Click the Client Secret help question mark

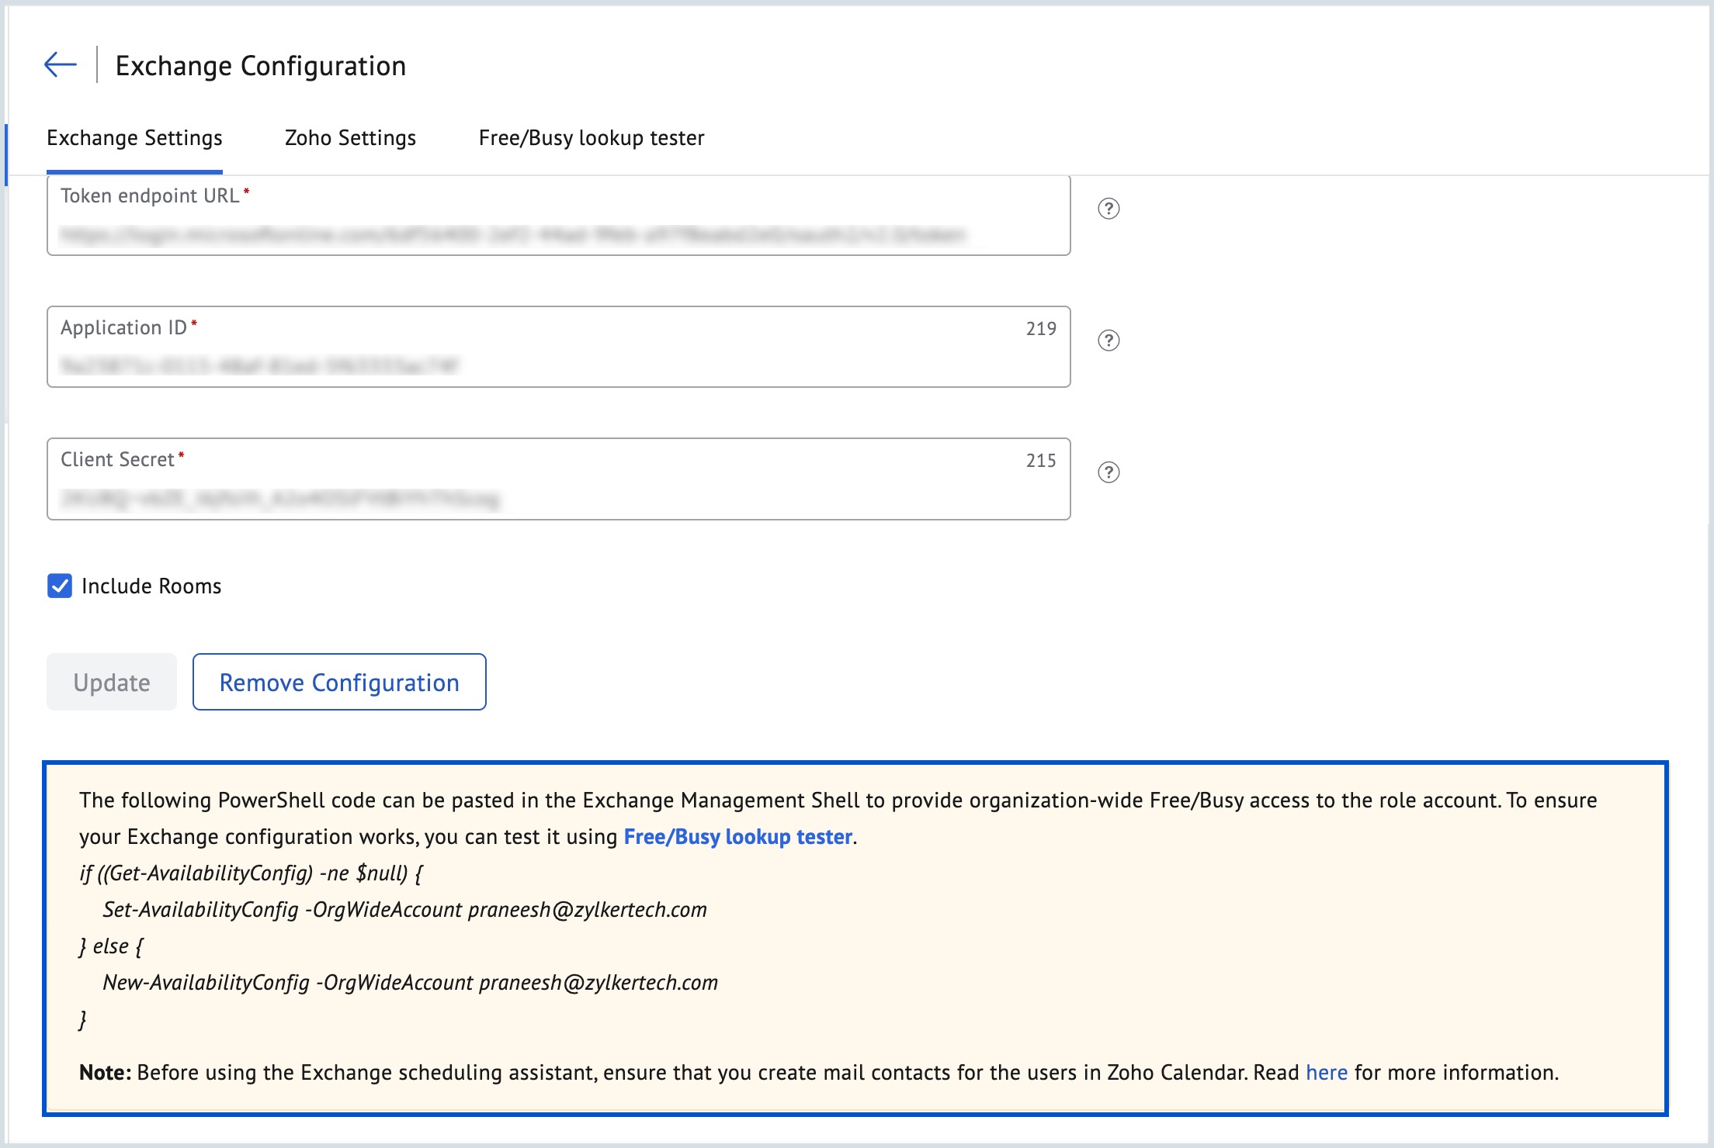coord(1109,472)
